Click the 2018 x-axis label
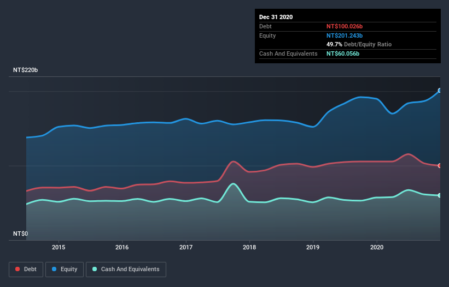 coord(249,247)
